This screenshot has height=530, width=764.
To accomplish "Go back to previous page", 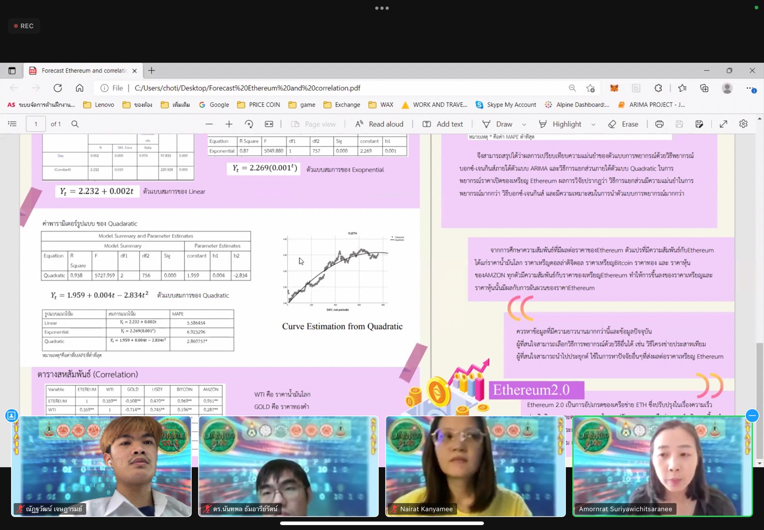I will 14,88.
